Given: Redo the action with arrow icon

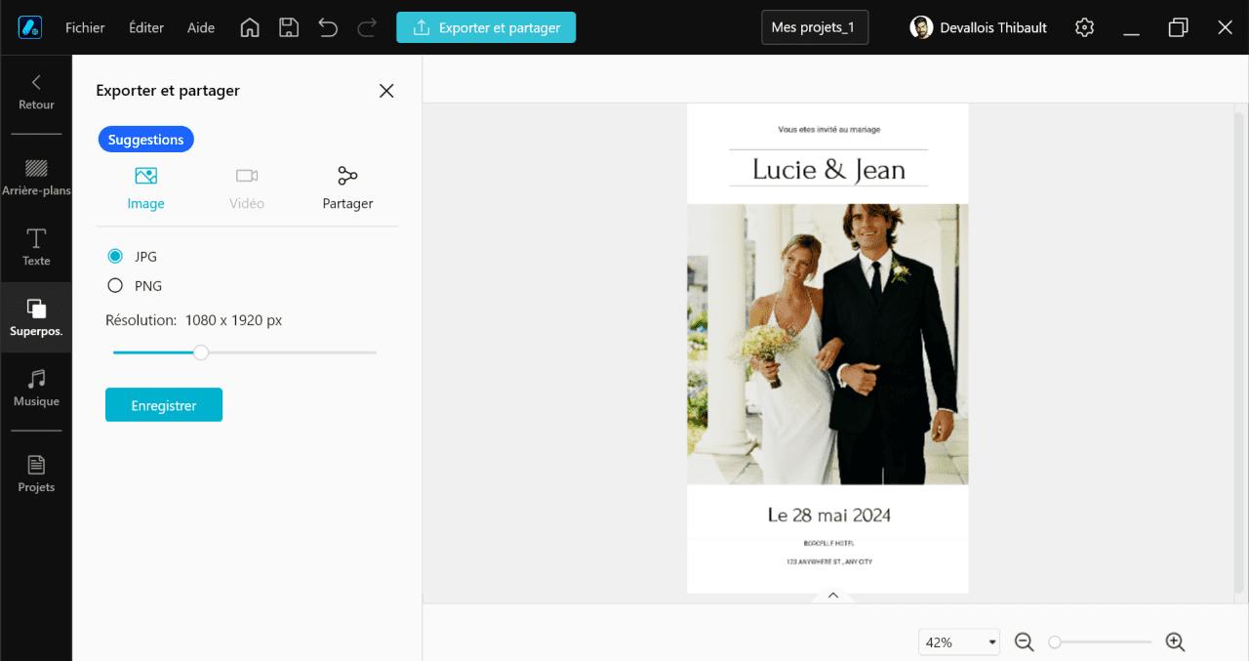Looking at the screenshot, I should [x=367, y=27].
